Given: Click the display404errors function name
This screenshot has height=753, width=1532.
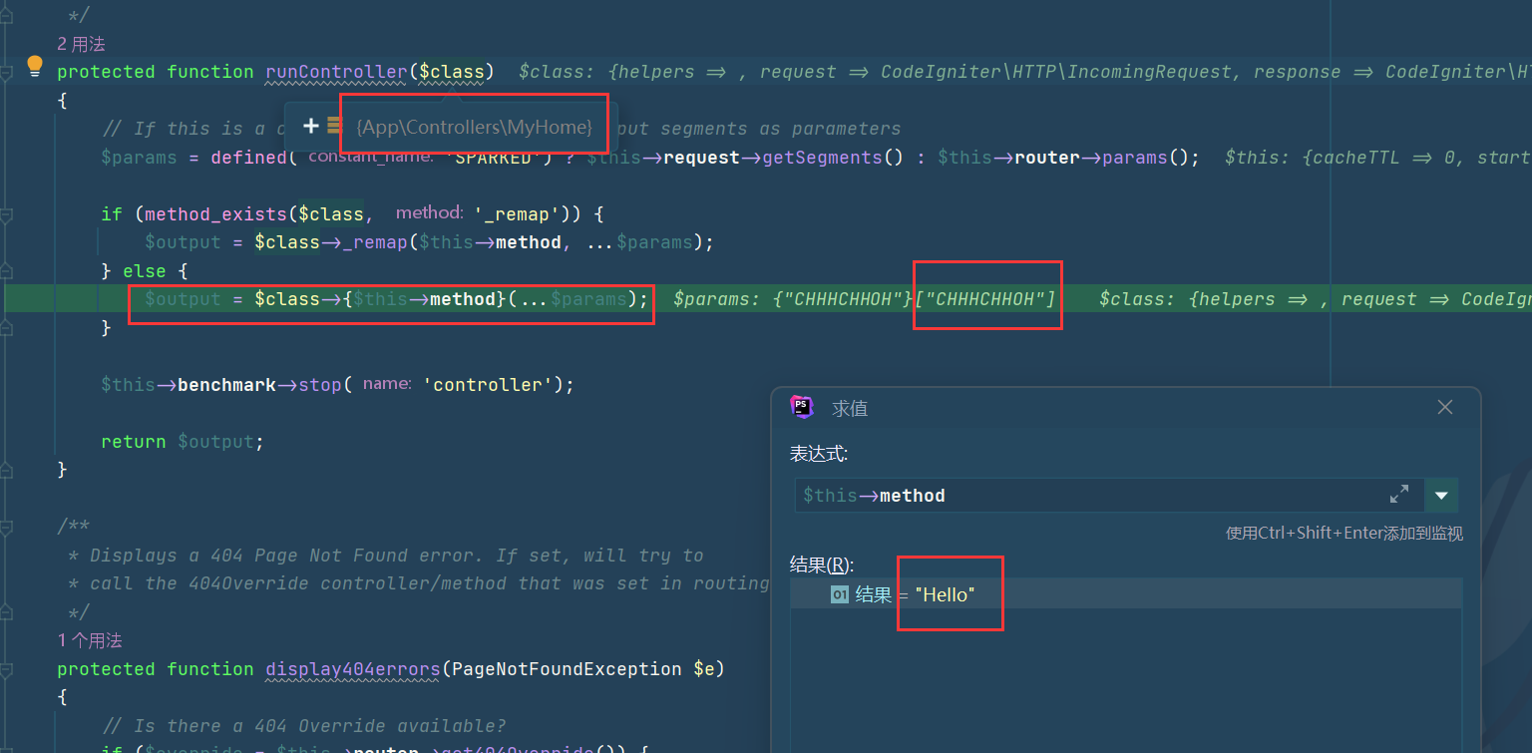Looking at the screenshot, I should (x=353, y=668).
